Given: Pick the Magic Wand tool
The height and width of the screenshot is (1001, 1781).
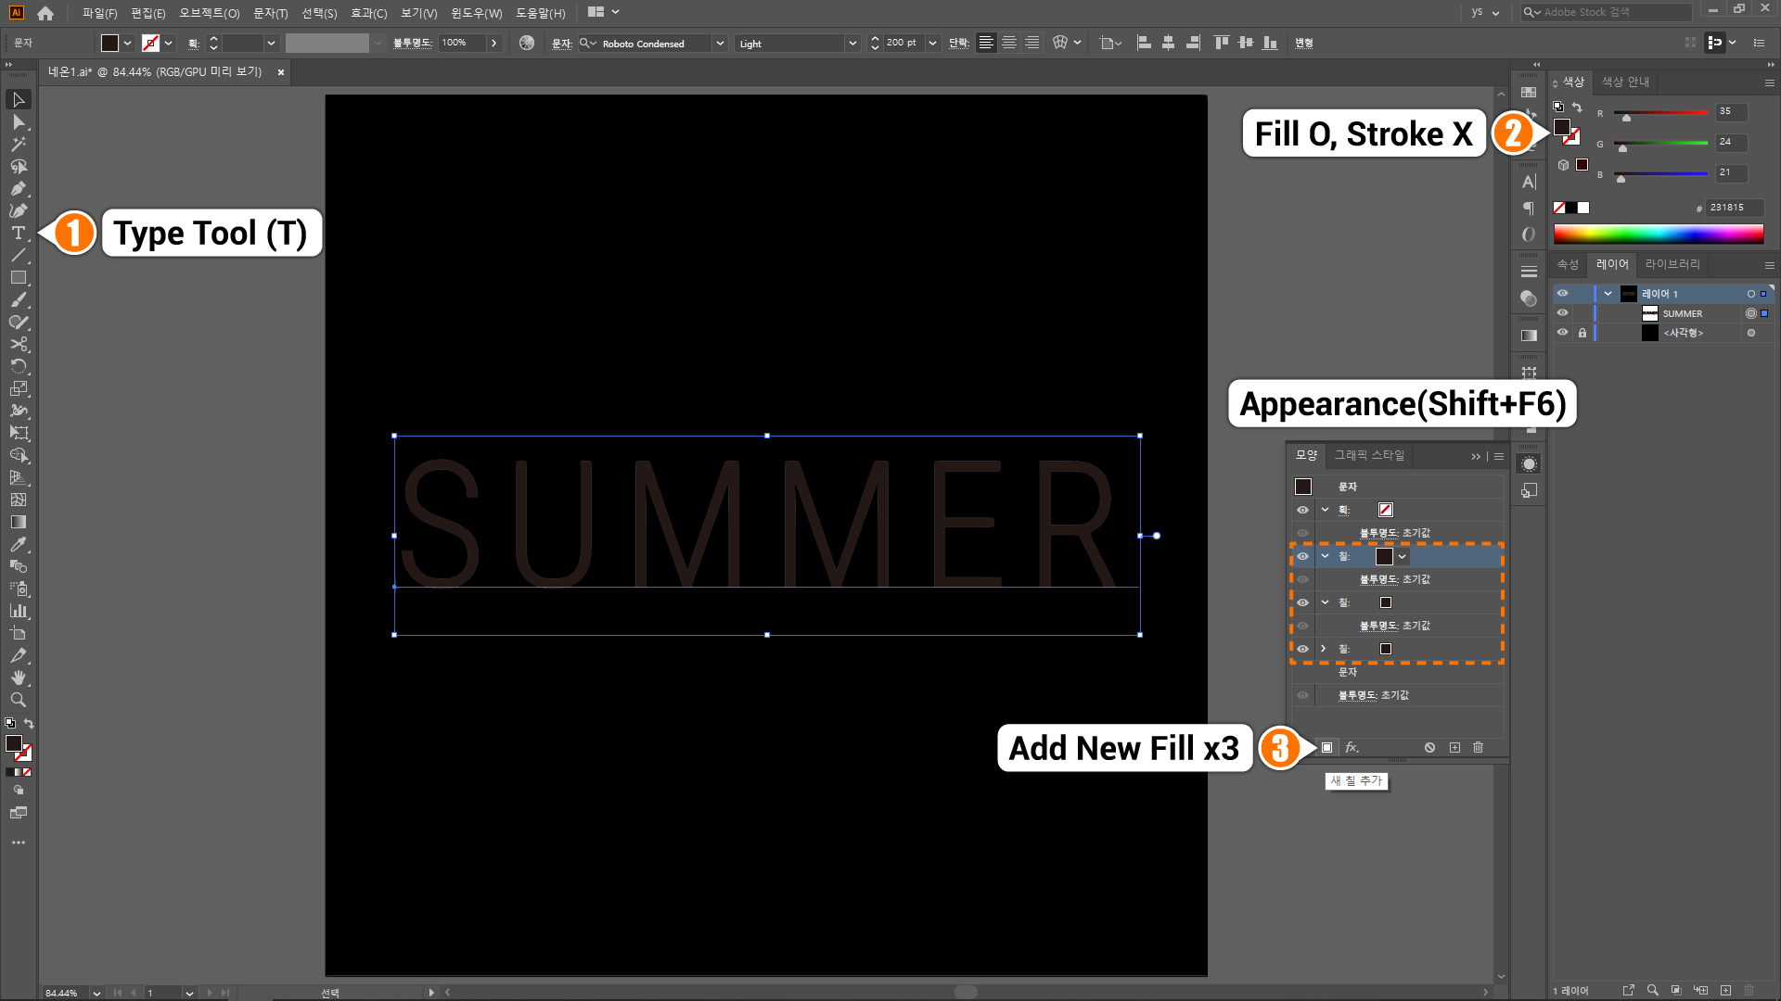Looking at the screenshot, I should (x=19, y=145).
